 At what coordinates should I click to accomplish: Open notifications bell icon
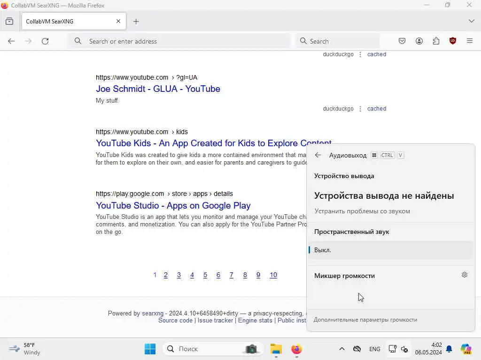449,349
